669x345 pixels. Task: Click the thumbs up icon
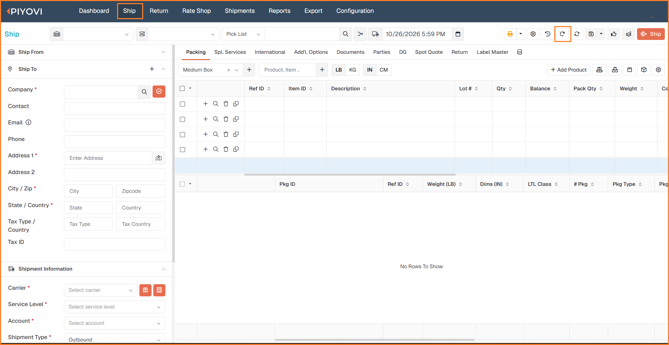point(614,34)
